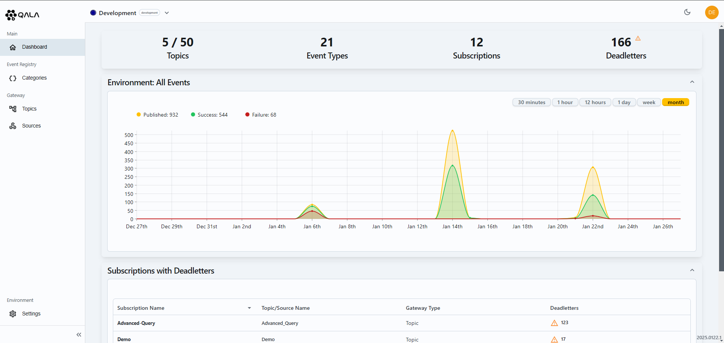Click the Jan 14th chart peak

tap(452, 131)
